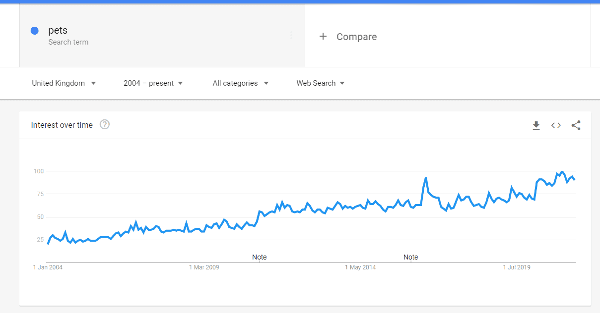Share the Interest over time chart
600x313 pixels.
pos(576,125)
